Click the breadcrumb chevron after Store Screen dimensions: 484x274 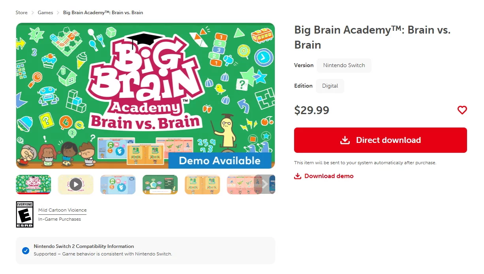[x=33, y=13]
